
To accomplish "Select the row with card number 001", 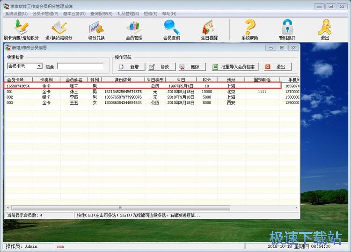I will point(152,92).
